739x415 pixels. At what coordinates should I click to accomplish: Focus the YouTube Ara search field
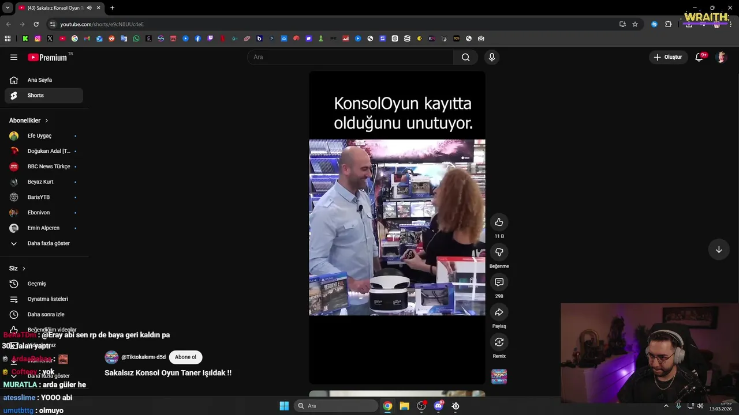(x=351, y=57)
